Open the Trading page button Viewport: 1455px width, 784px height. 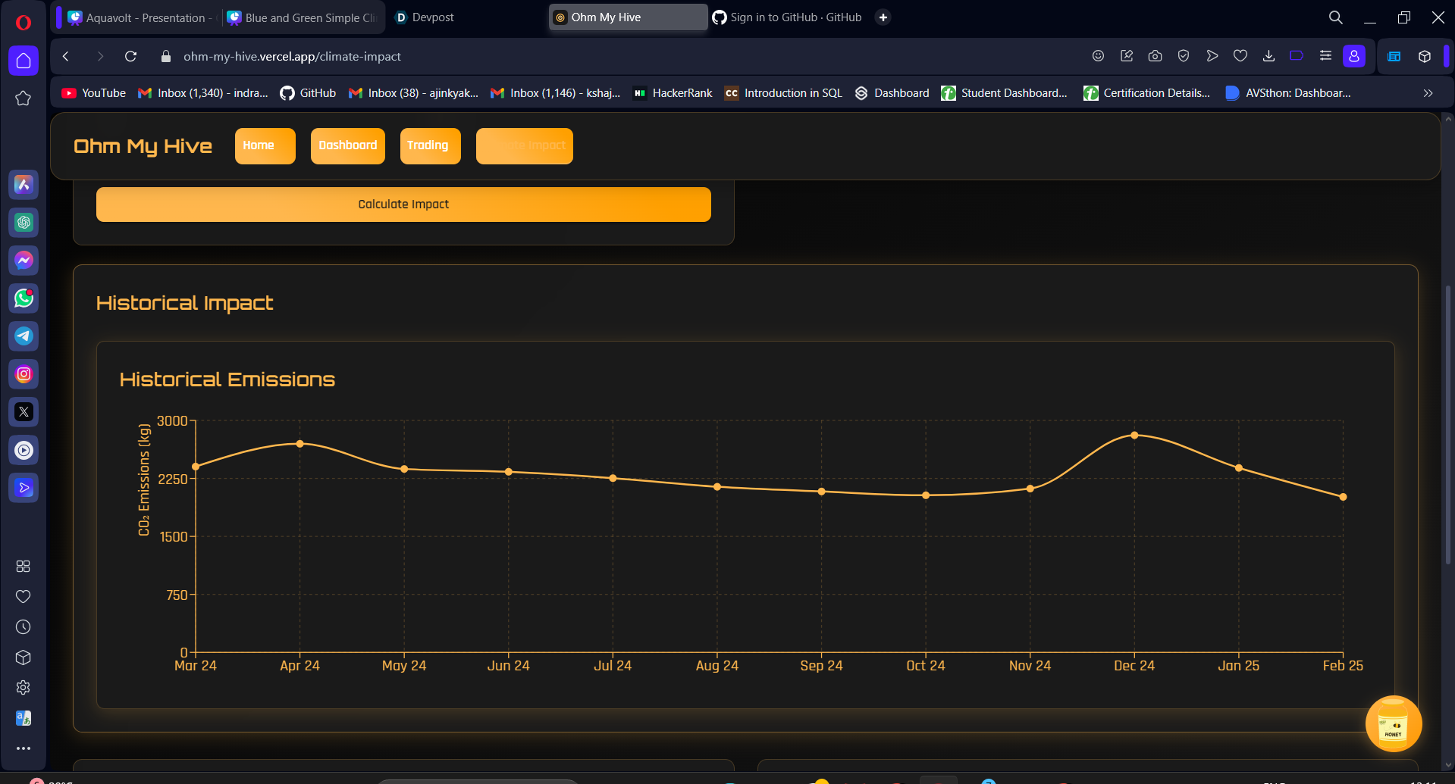[428, 145]
